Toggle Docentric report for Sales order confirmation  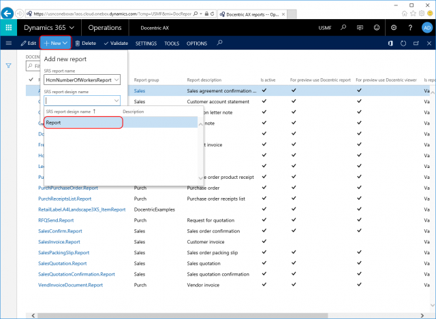click(294, 231)
